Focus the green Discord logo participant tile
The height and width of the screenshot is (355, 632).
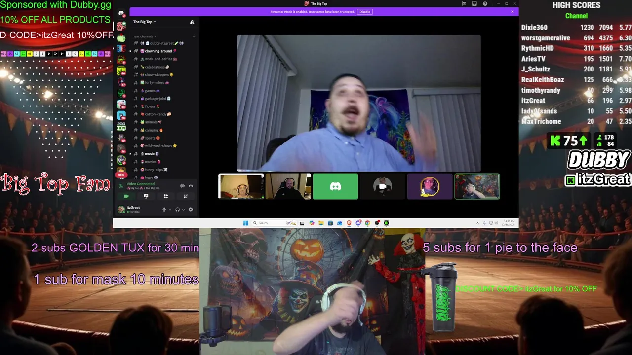pos(335,186)
